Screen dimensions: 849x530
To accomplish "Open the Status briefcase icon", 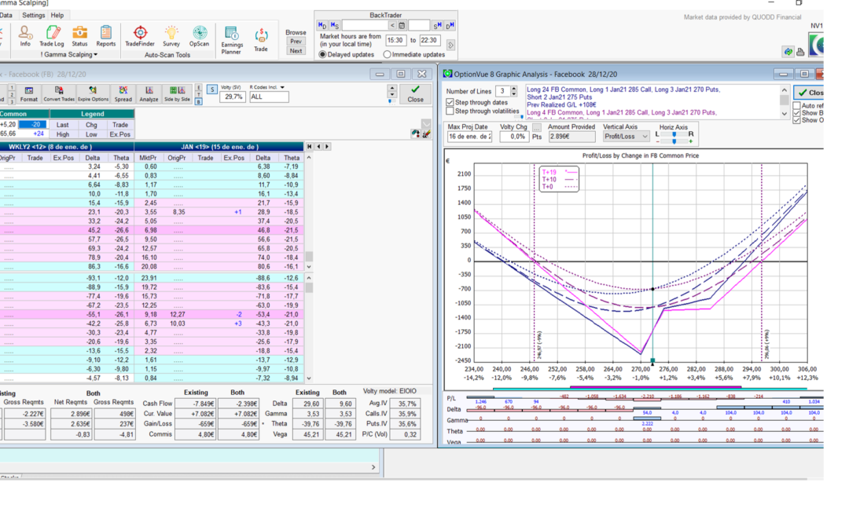I will pyautogui.click(x=79, y=36).
